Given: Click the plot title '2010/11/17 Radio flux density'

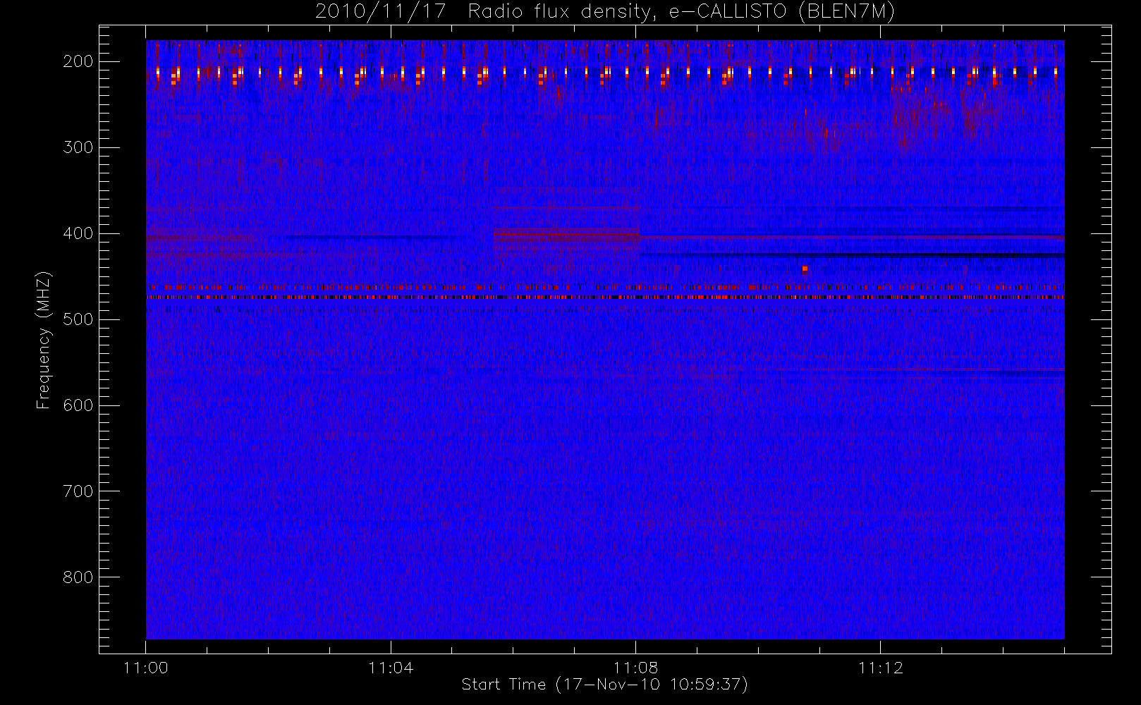Looking at the screenshot, I should [x=605, y=12].
